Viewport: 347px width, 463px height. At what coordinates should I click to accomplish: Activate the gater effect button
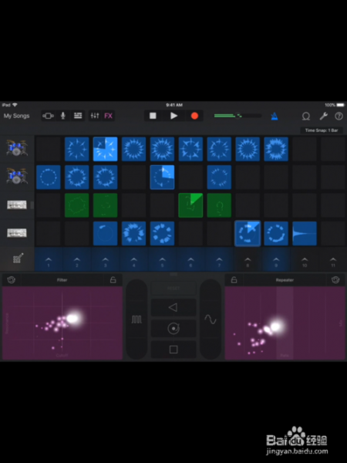[x=136, y=319]
